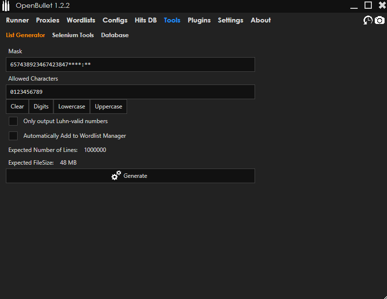
Task: Go to the Wordlists tab
Action: click(x=81, y=20)
